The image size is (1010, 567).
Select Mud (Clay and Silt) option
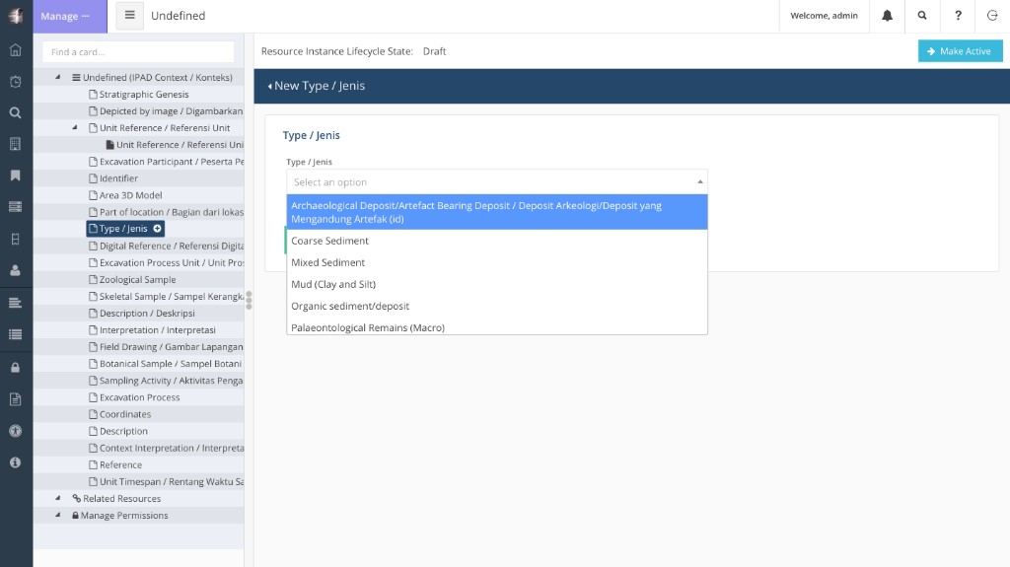pyautogui.click(x=497, y=284)
